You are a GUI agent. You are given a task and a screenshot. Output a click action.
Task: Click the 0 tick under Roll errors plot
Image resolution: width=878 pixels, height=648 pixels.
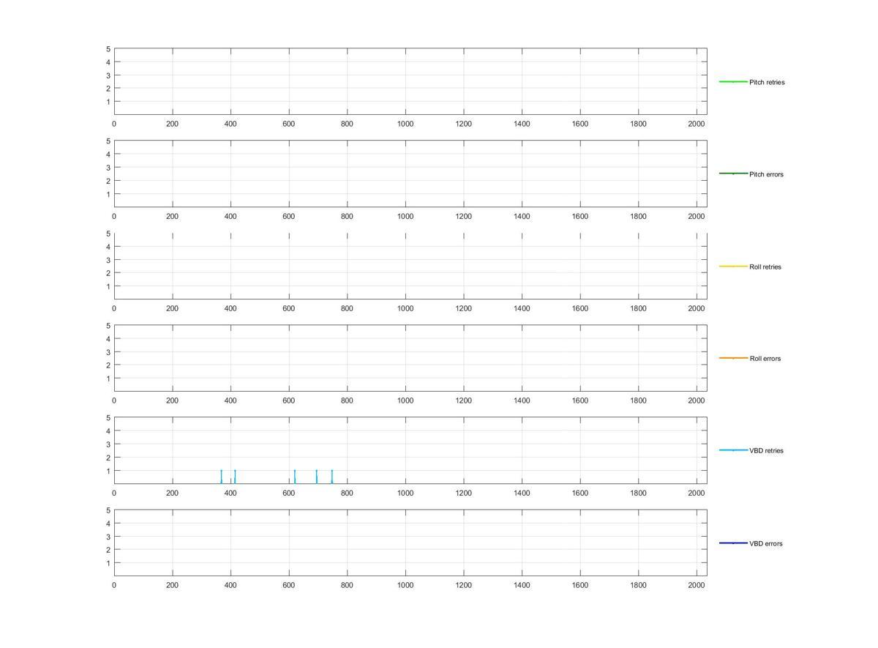(114, 401)
